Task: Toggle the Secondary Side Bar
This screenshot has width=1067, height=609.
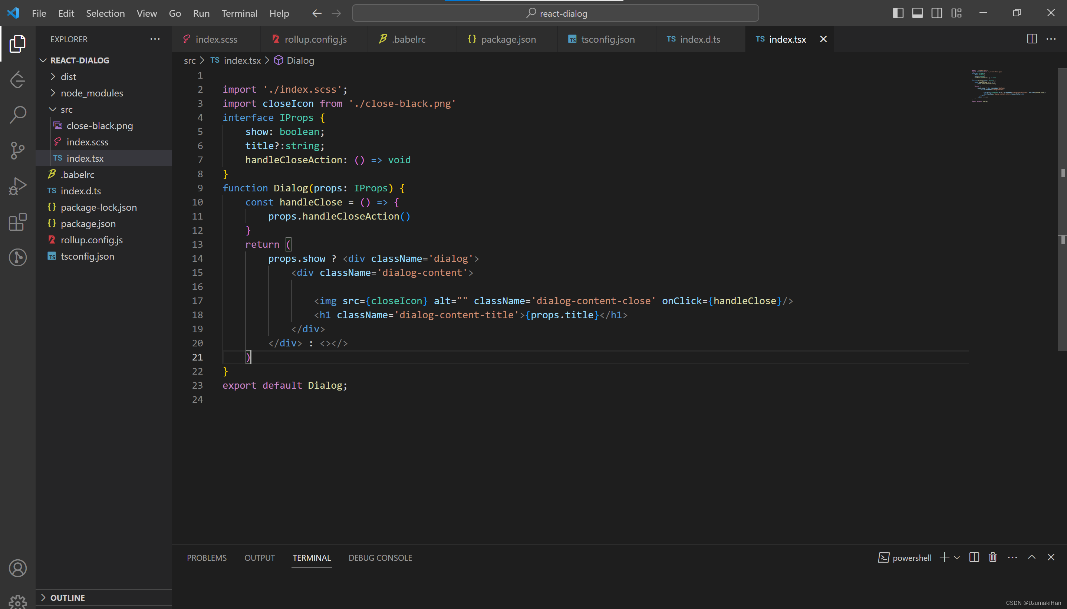Action: 937,13
